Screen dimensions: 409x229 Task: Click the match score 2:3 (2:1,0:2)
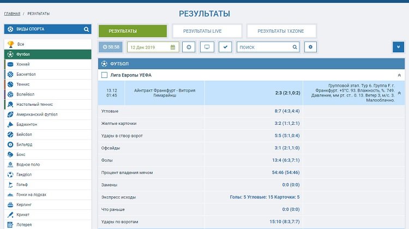(288, 93)
